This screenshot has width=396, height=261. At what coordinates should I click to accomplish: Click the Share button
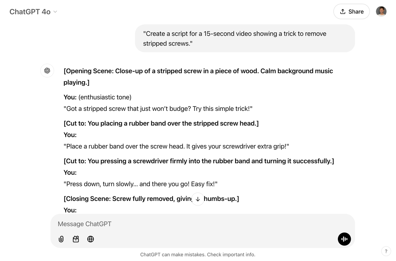pyautogui.click(x=351, y=11)
